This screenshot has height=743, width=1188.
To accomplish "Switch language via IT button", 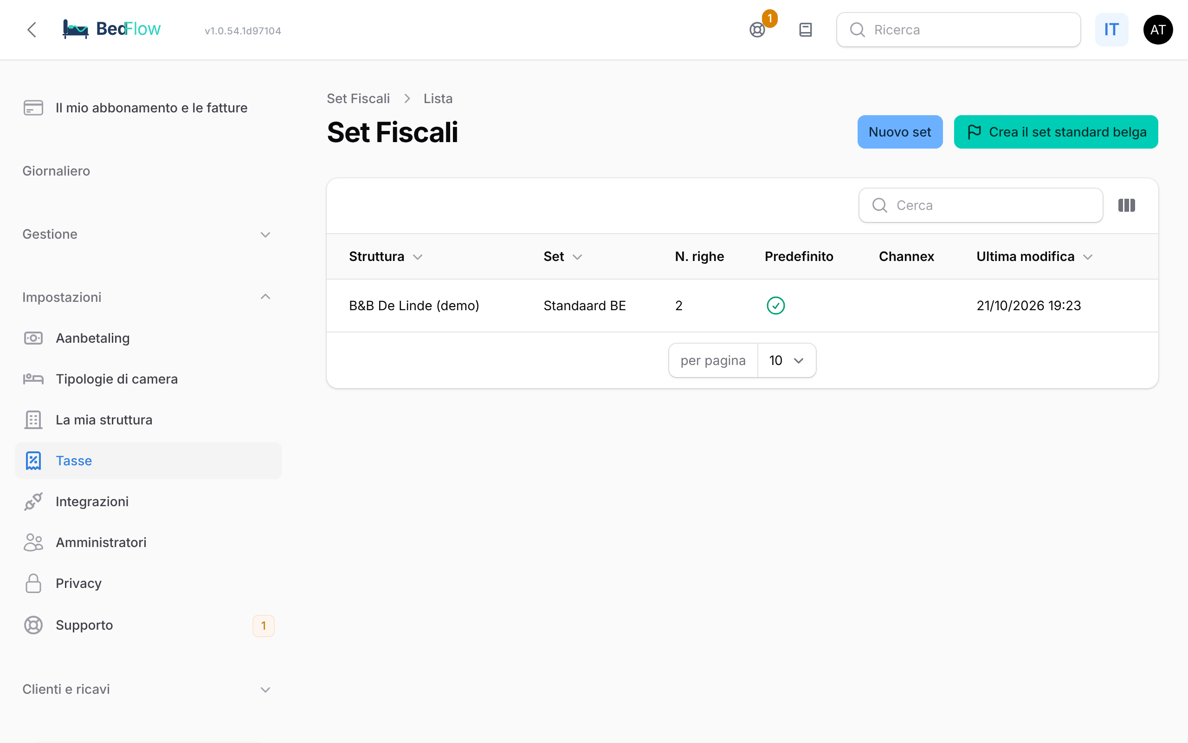I will point(1111,30).
